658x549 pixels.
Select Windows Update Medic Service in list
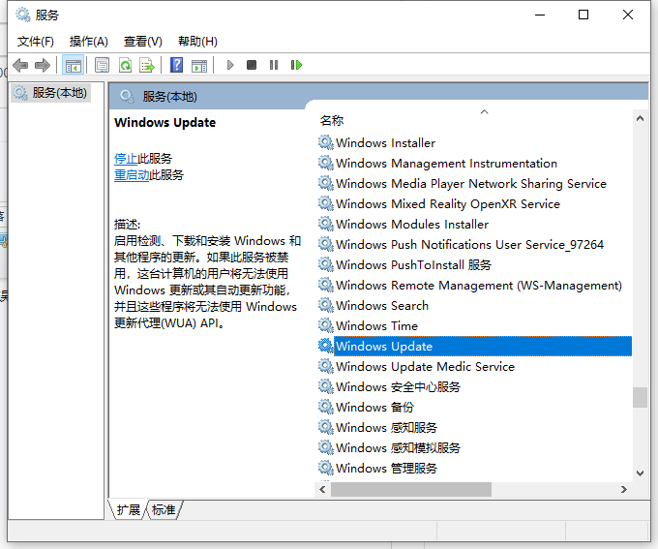pyautogui.click(x=425, y=366)
